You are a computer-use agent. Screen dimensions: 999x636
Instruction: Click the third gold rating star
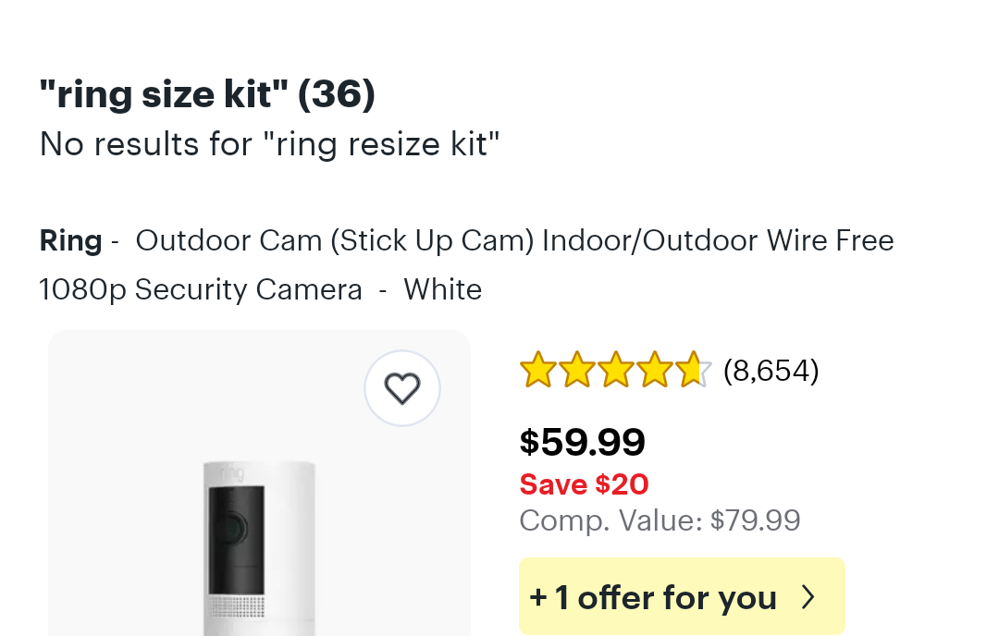[615, 370]
